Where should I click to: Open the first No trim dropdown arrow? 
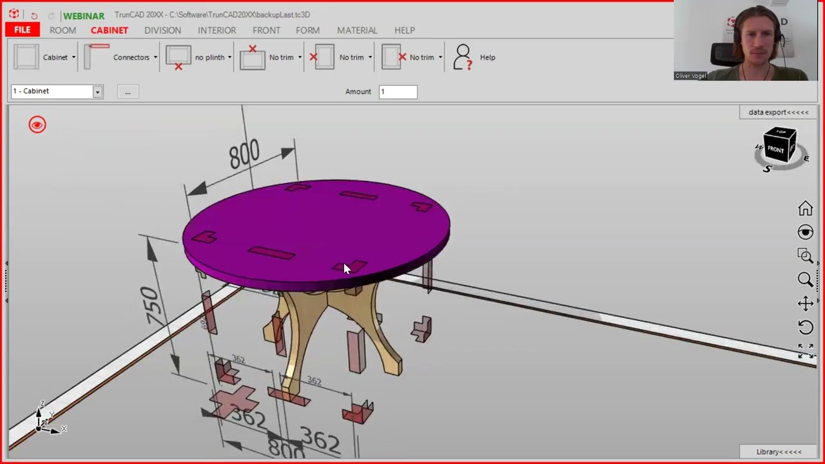coord(300,57)
